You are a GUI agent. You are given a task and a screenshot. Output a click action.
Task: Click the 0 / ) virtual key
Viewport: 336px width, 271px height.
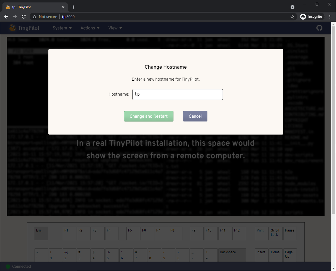[183, 255]
